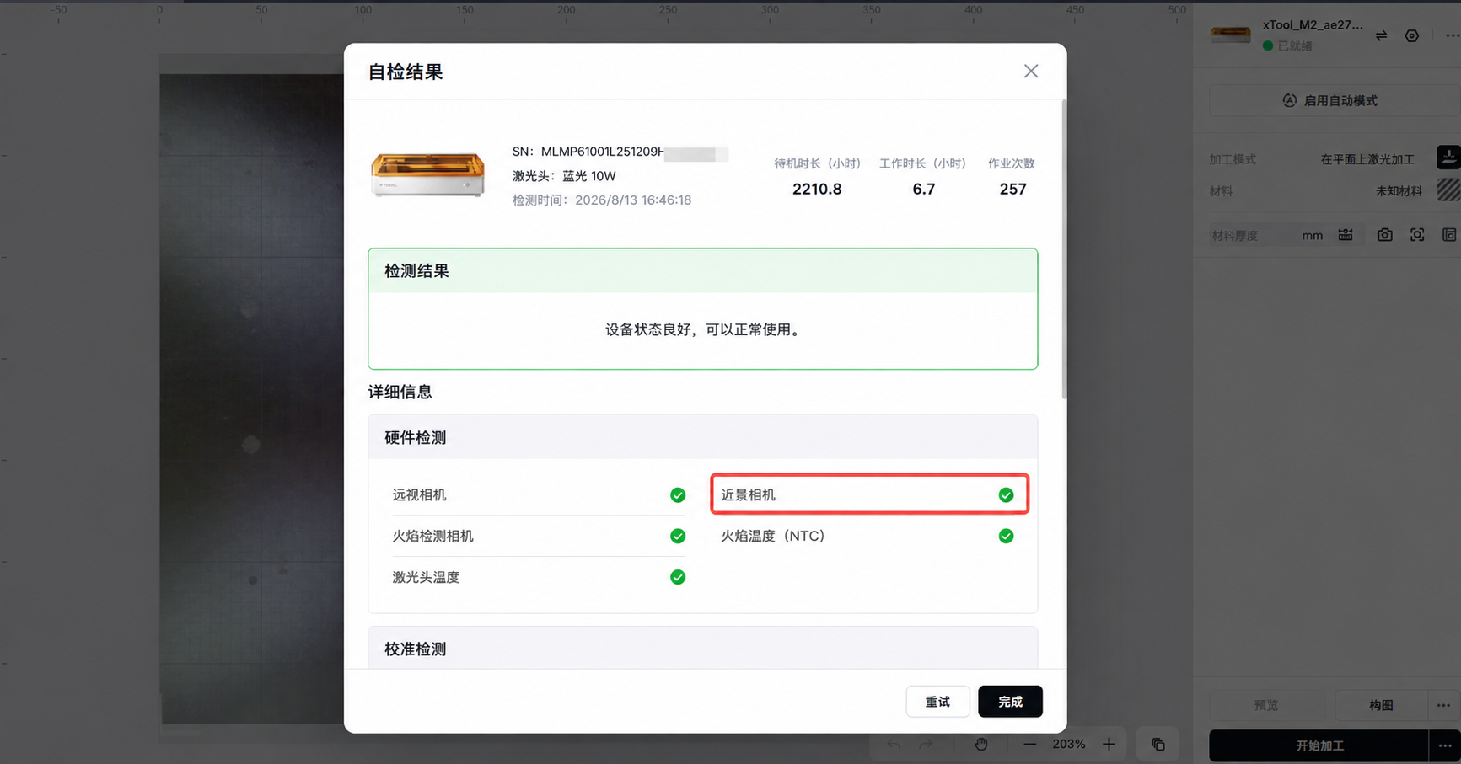The image size is (1461, 764).
Task: Click the striped material swatch icon
Action: point(1448,190)
